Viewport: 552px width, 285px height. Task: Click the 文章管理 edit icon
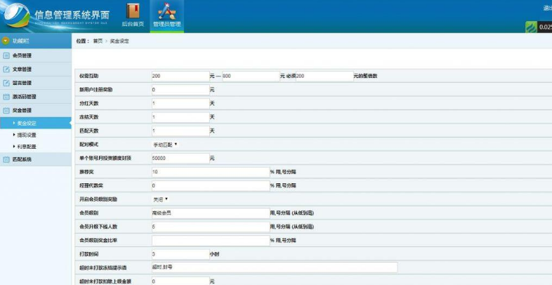click(x=6, y=69)
